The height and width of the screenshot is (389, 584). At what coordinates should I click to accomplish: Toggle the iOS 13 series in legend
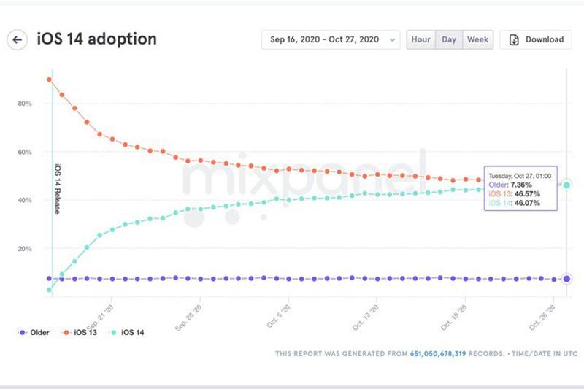(82, 333)
